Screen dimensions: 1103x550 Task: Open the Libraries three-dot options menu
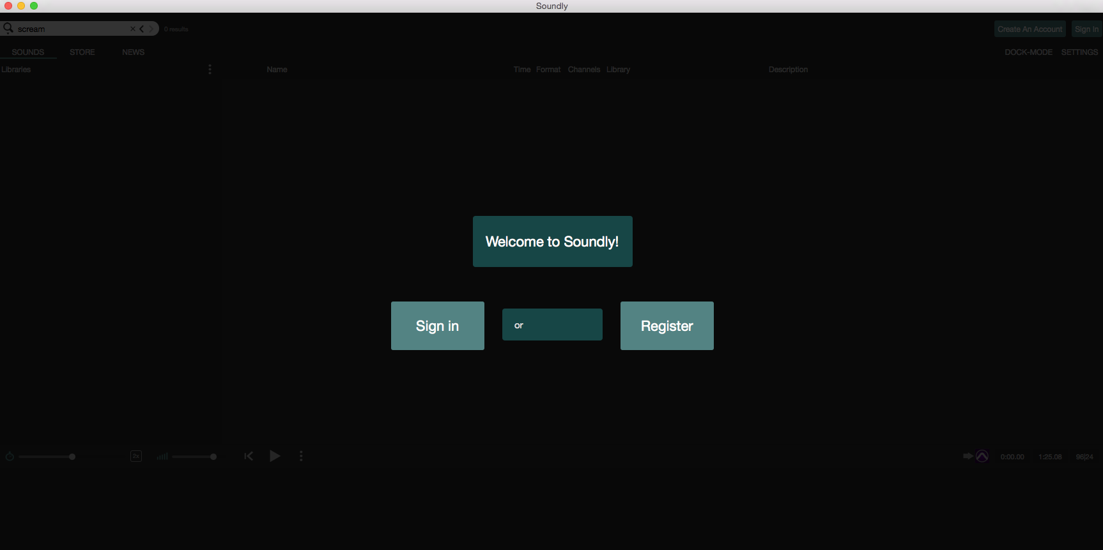point(210,69)
